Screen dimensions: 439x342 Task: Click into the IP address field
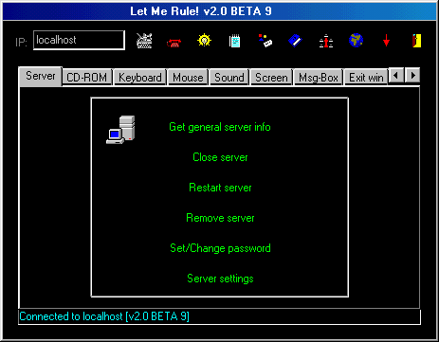point(79,40)
